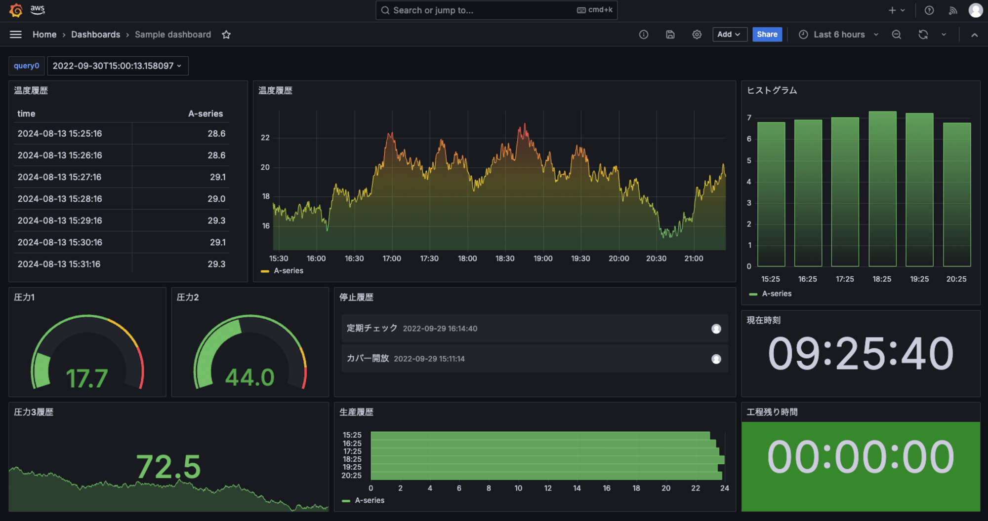Select table row 2024-08-13 15:27:16

[x=122, y=177]
